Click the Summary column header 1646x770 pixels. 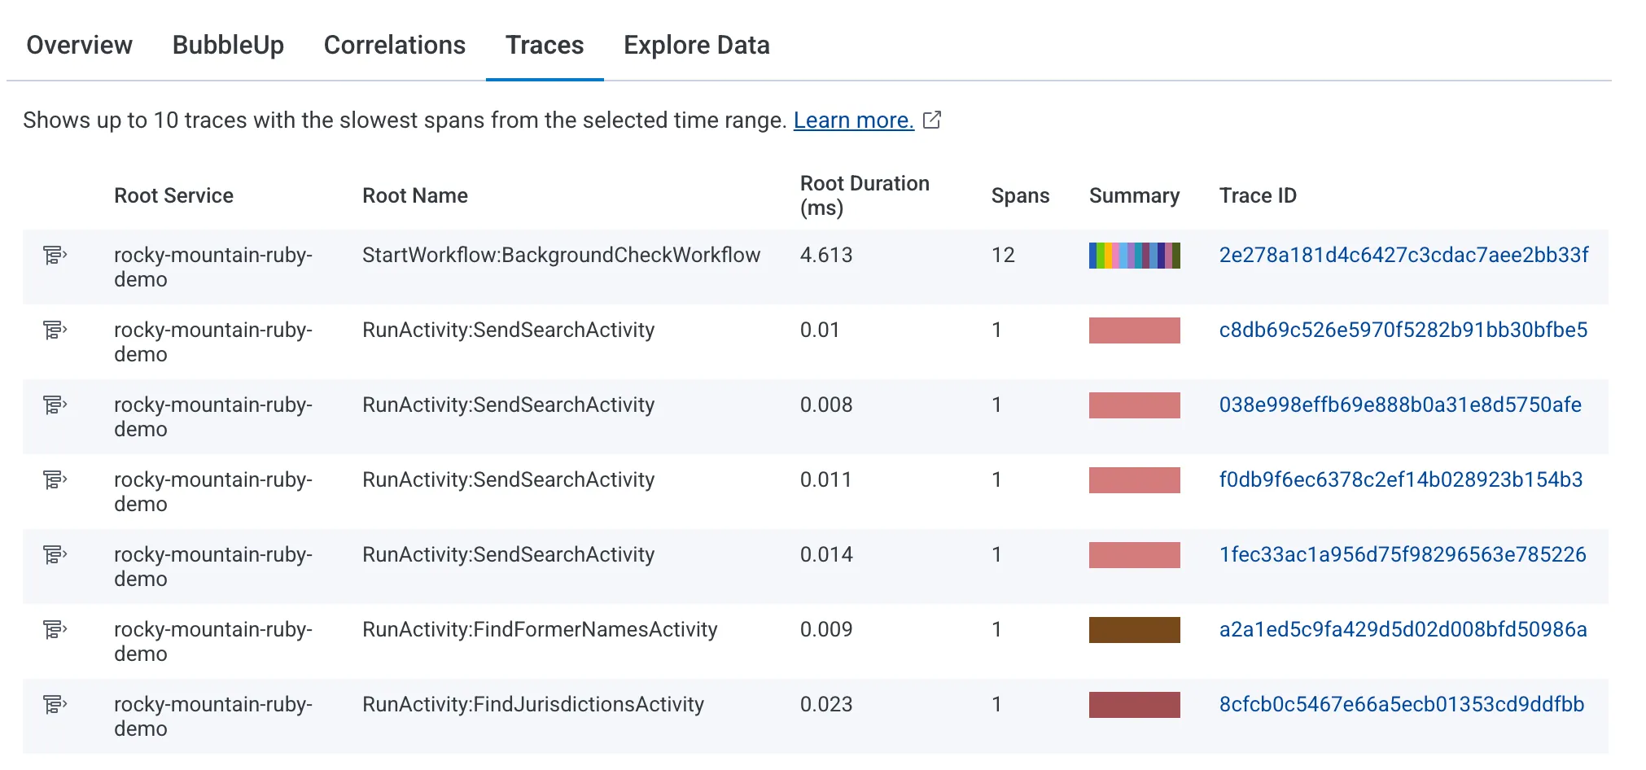point(1134,195)
